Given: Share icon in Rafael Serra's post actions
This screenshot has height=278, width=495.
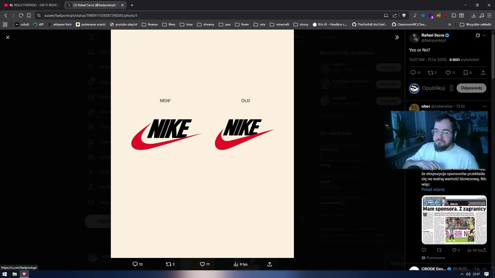Looking at the screenshot, I should [x=483, y=73].
